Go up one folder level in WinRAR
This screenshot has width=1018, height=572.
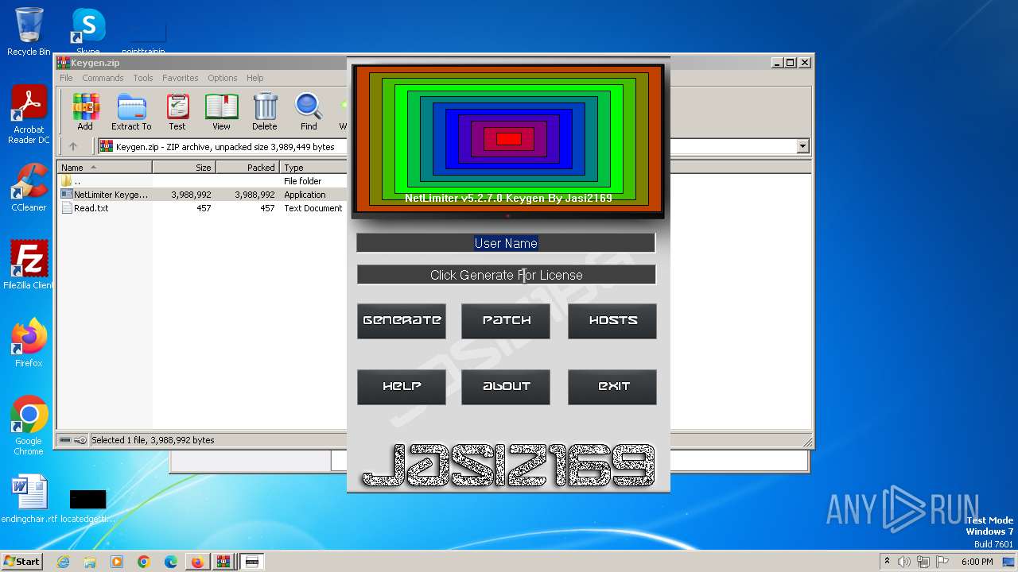73,146
